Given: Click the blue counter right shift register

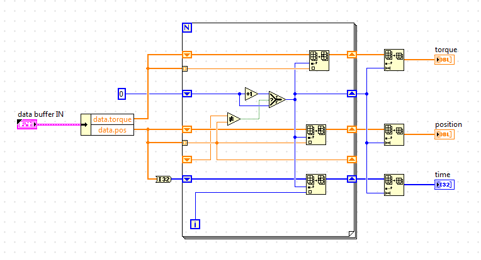Looking at the screenshot, I should click(351, 94).
